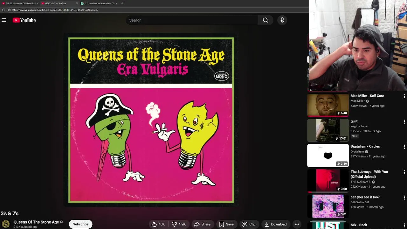
Task: Open options menu for The Subways video
Action: [404, 172]
